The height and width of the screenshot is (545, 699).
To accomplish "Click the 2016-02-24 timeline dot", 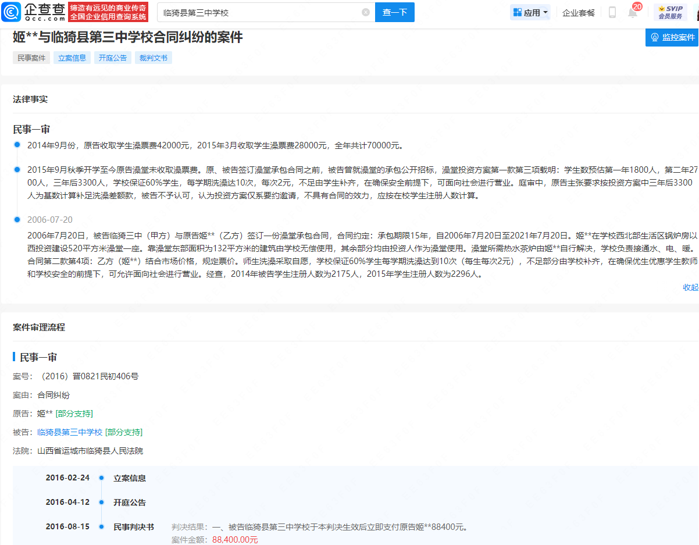I will 101,478.
